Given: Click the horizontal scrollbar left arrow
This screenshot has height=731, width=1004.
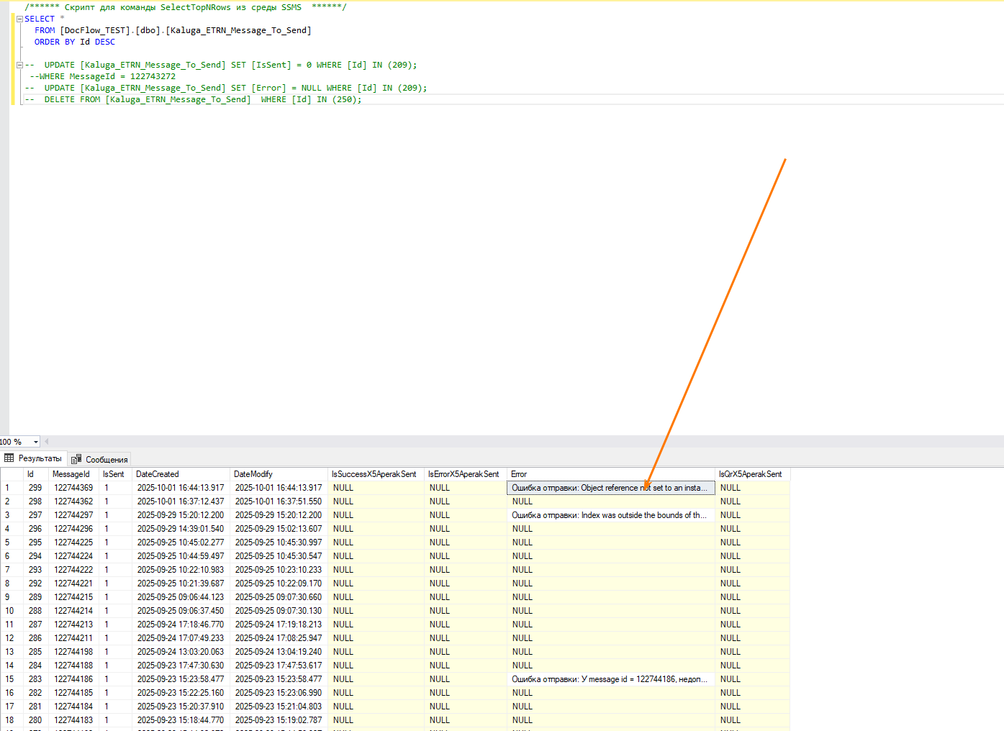Looking at the screenshot, I should (x=46, y=442).
